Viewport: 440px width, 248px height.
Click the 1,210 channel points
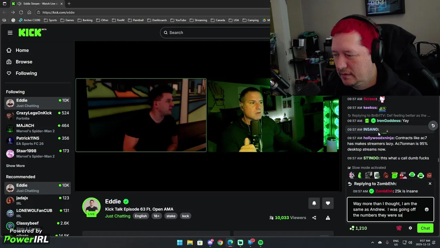358,228
